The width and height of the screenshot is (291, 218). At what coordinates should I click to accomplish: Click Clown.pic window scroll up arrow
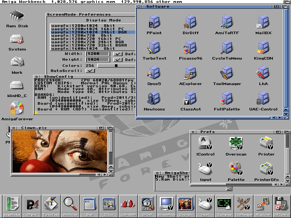click(111, 167)
